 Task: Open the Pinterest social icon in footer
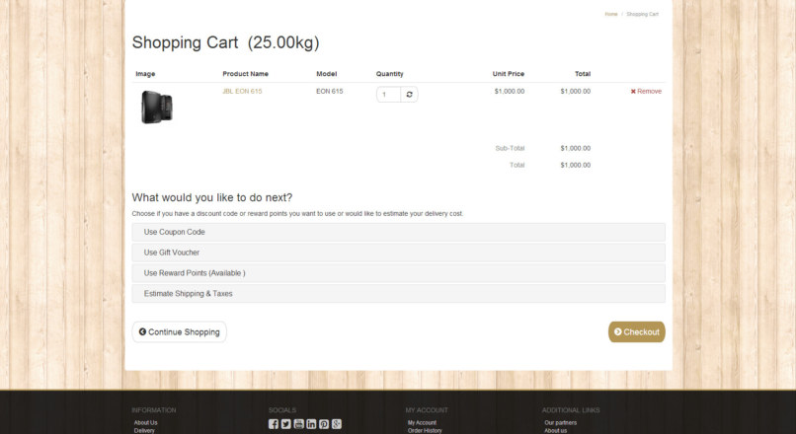click(x=324, y=424)
